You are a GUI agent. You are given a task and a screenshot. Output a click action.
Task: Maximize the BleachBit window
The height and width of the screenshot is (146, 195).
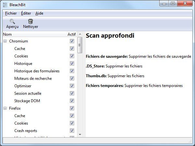point(173,3)
